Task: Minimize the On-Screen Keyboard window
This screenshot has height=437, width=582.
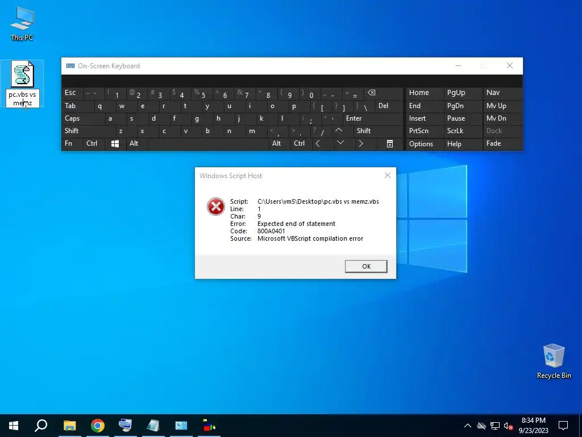Action: 458,66
